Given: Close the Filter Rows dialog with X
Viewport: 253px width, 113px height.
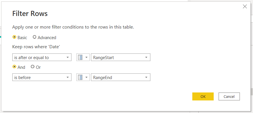Looking at the screenshot, I should coord(245,7).
